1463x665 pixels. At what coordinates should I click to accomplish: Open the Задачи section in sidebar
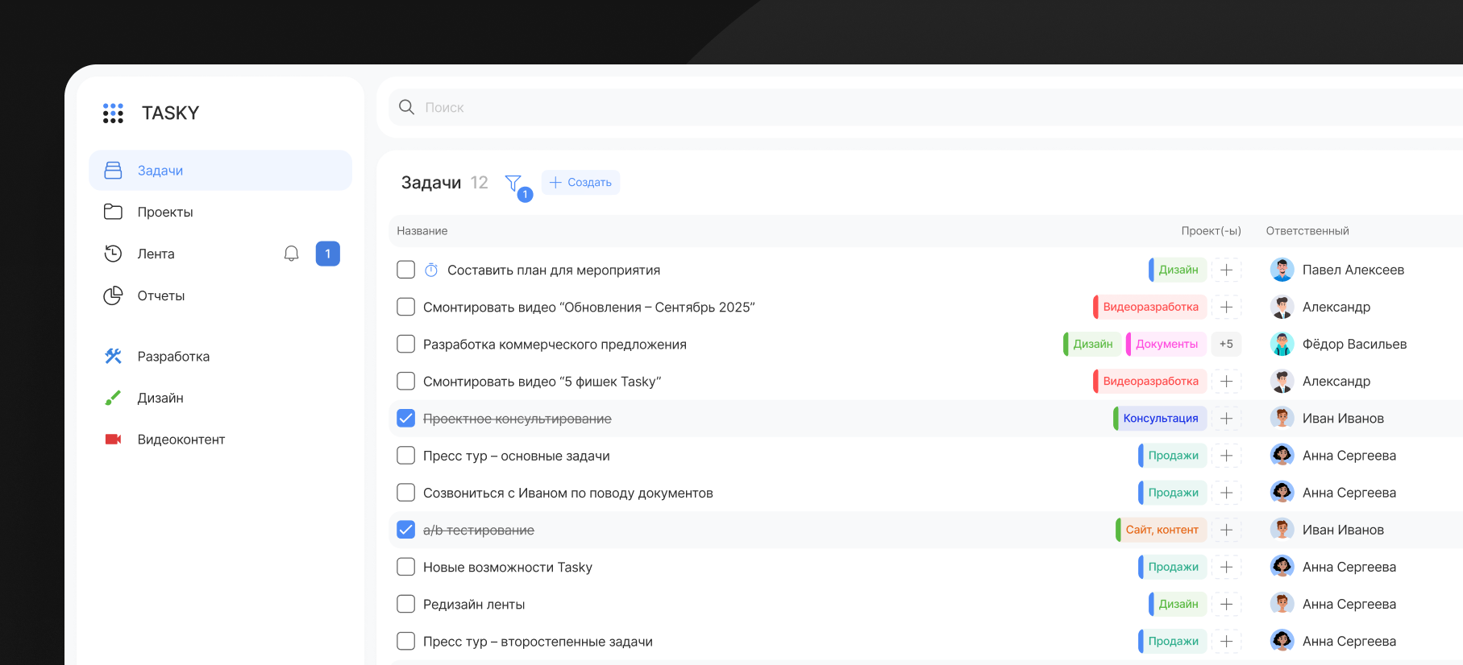pos(220,170)
